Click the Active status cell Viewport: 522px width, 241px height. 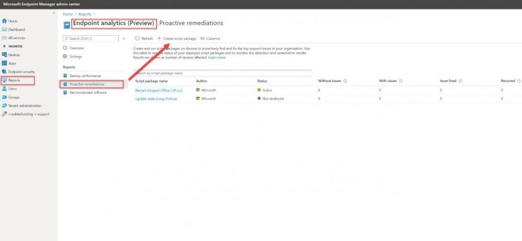pos(265,90)
